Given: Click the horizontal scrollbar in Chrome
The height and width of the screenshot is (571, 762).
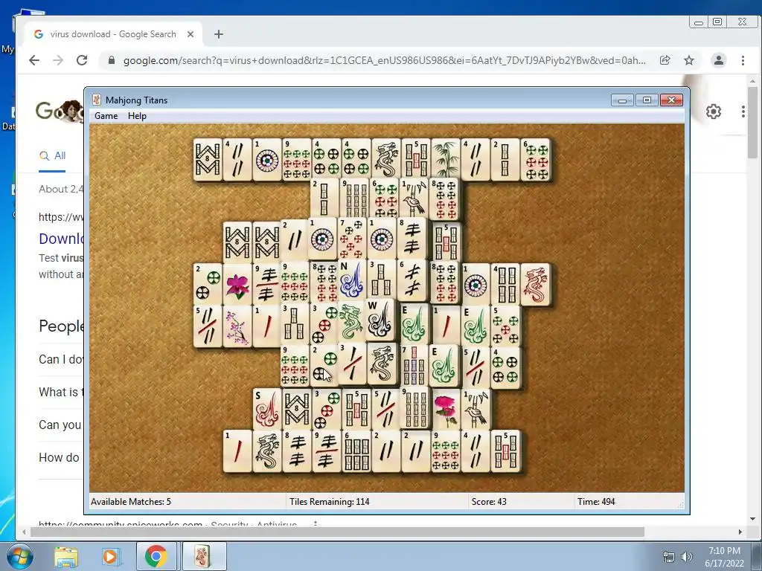Looking at the screenshot, I should [337, 532].
